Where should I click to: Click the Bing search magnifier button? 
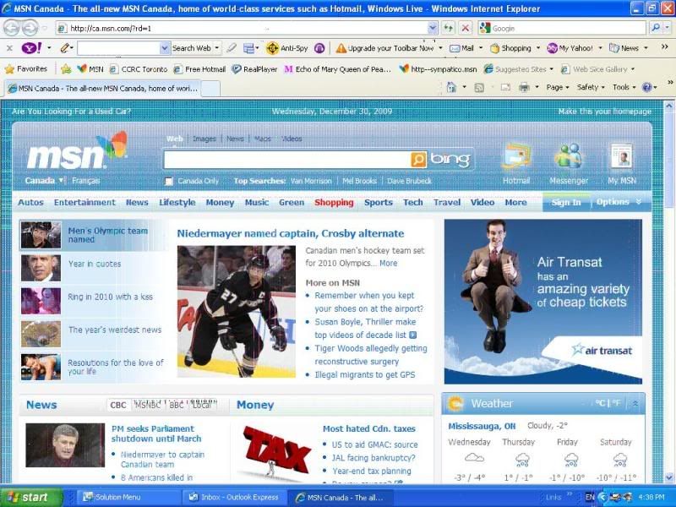pyautogui.click(x=418, y=160)
